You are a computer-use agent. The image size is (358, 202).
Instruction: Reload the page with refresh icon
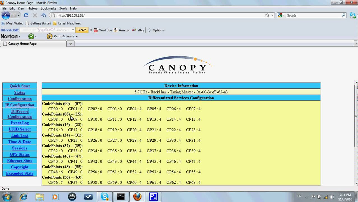coord(26,15)
